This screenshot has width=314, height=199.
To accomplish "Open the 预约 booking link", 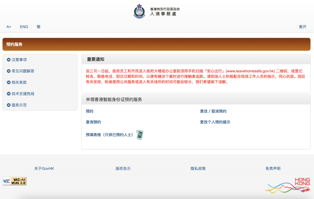I will click(x=90, y=111).
